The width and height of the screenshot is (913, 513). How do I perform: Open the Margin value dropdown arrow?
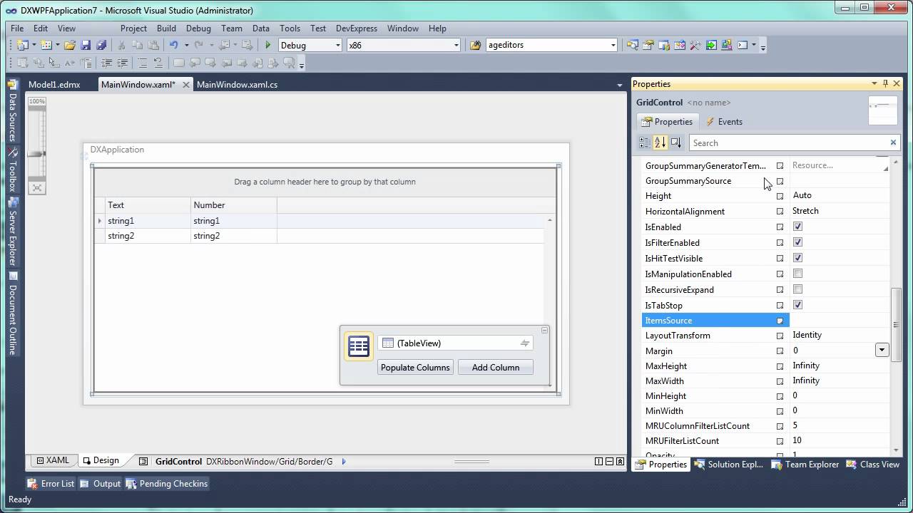(882, 350)
